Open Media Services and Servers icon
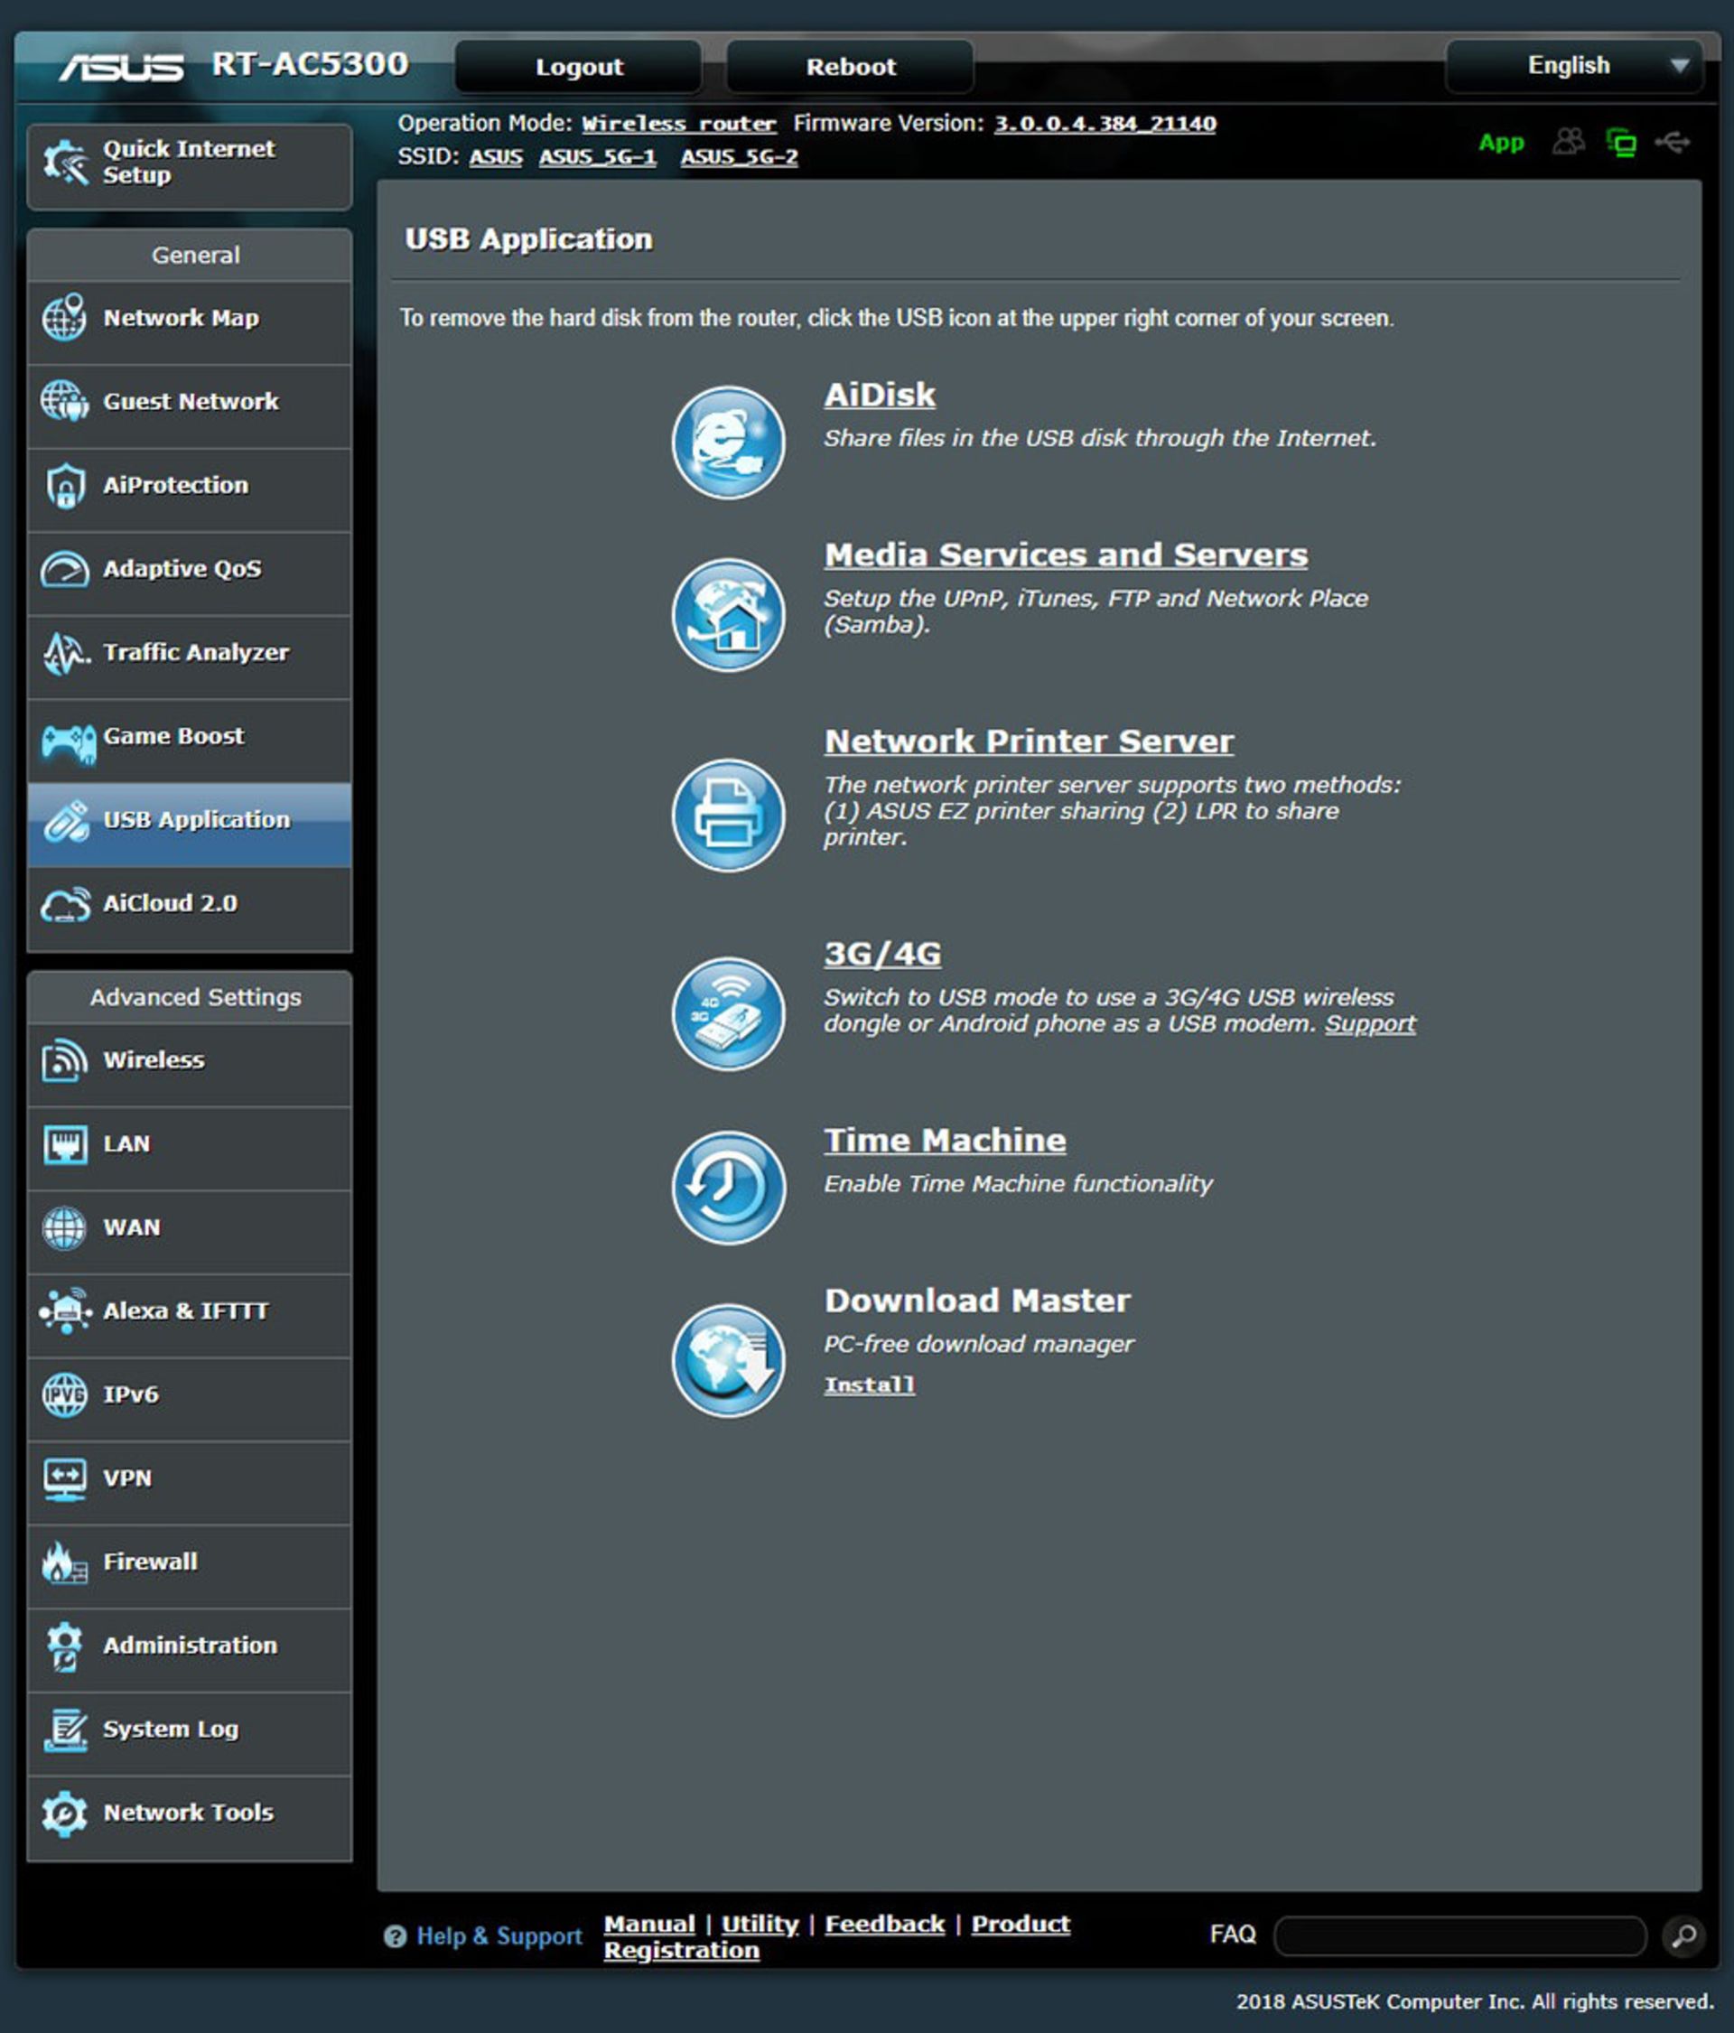The width and height of the screenshot is (1734, 2033). tap(727, 614)
